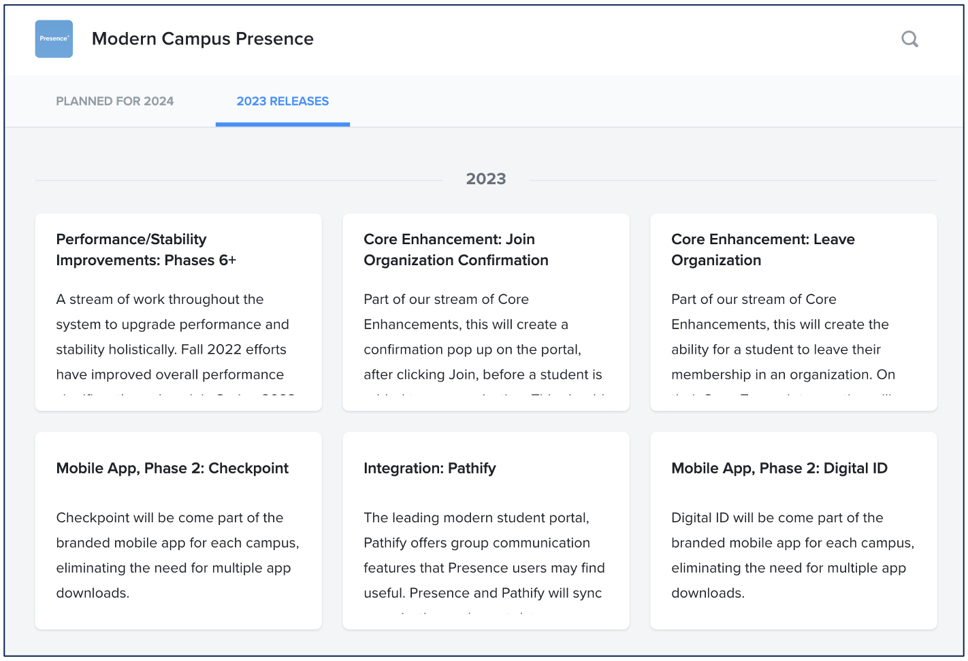This screenshot has height=661, width=968.
Task: Click the 2023 section heading
Action: click(485, 178)
